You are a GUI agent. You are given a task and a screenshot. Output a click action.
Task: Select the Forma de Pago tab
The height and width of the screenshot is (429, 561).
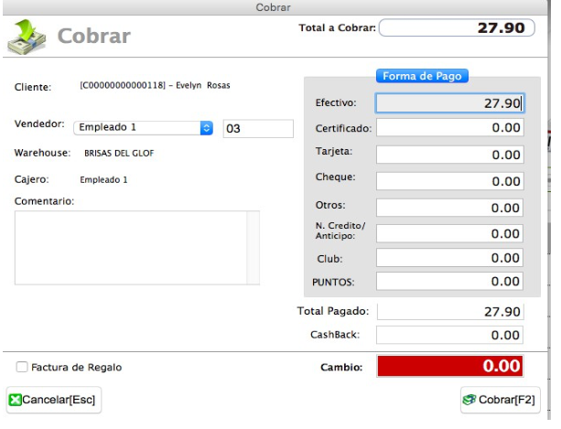point(422,76)
